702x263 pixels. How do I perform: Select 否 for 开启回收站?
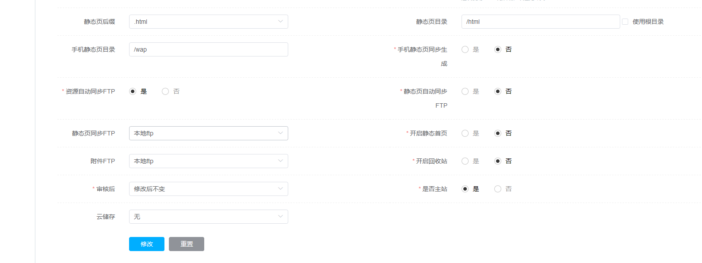pos(498,161)
